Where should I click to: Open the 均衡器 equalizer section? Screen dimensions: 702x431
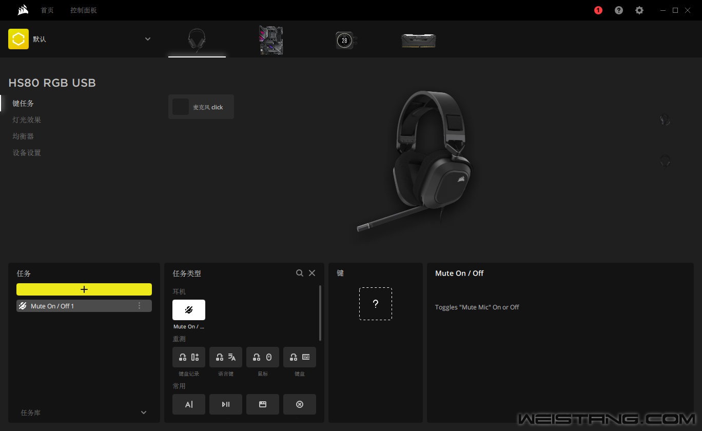[23, 136]
